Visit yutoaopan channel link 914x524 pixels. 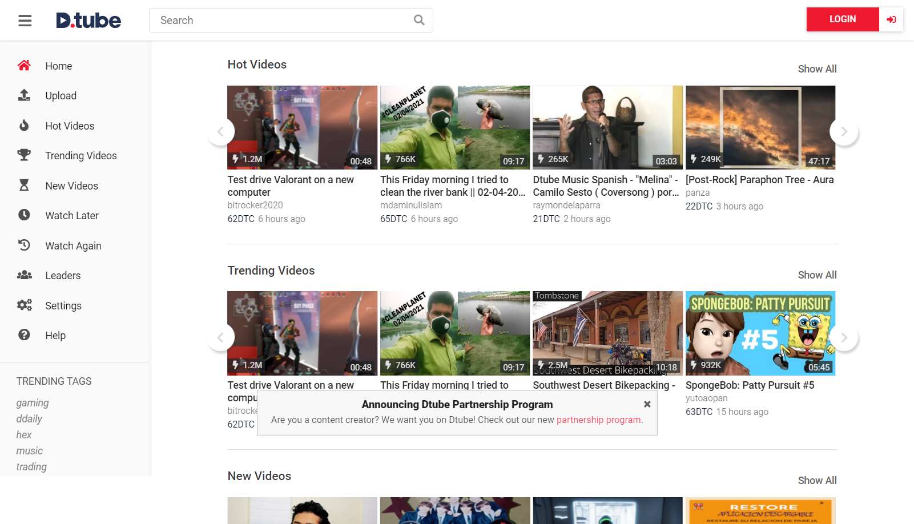pyautogui.click(x=706, y=398)
